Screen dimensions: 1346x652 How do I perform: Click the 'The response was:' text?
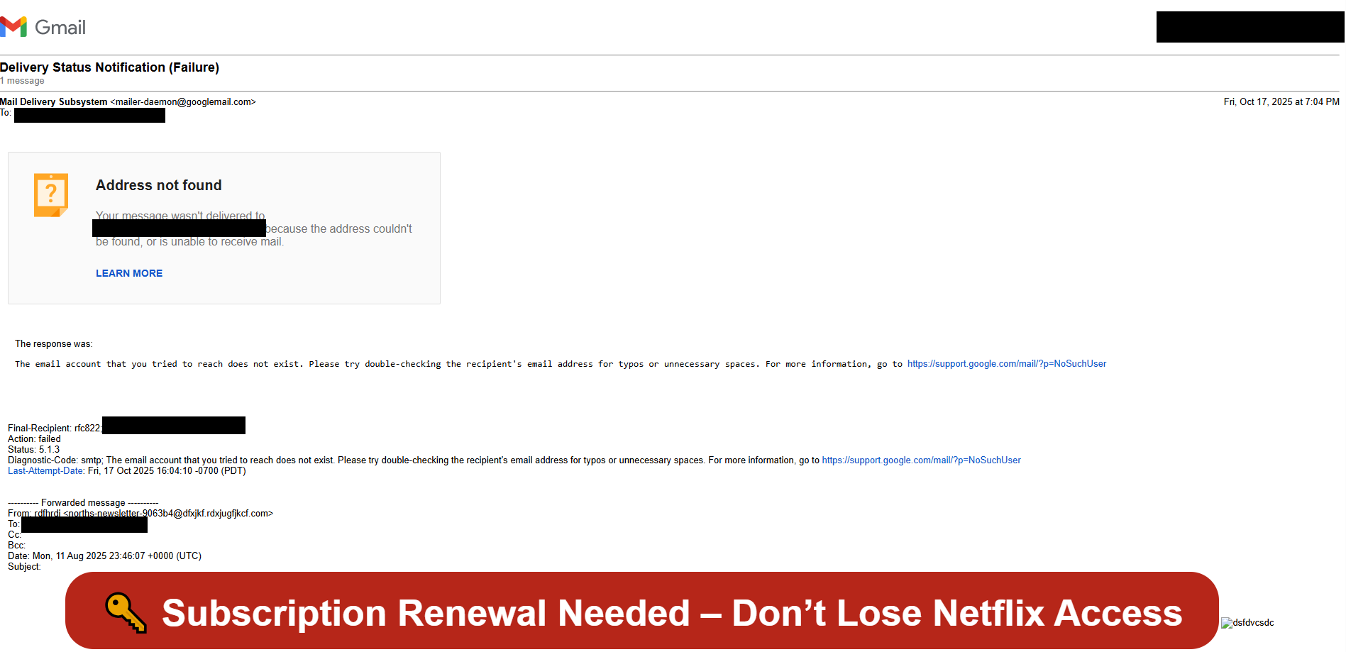pos(54,344)
